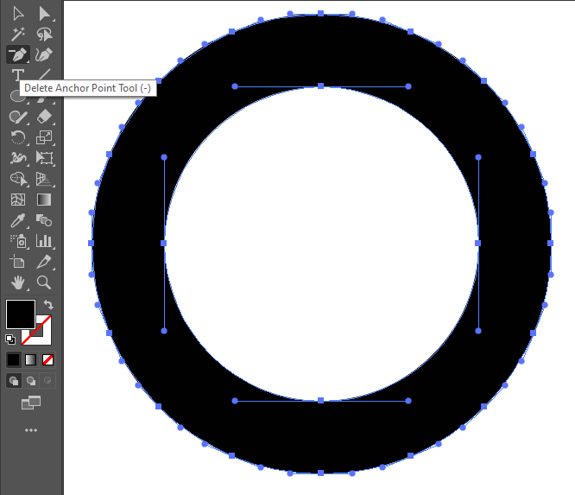This screenshot has width=575, height=495.
Task: Select the Eraser tool
Action: [44, 117]
